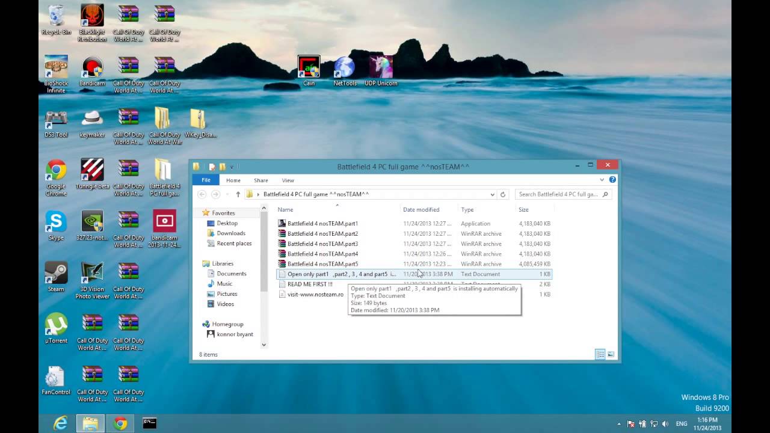The image size is (770, 433).
Task: Open the File tab in Explorer
Action: [x=206, y=180]
